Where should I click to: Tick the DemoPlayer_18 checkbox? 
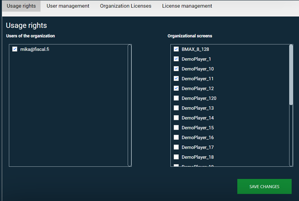pos(176,157)
